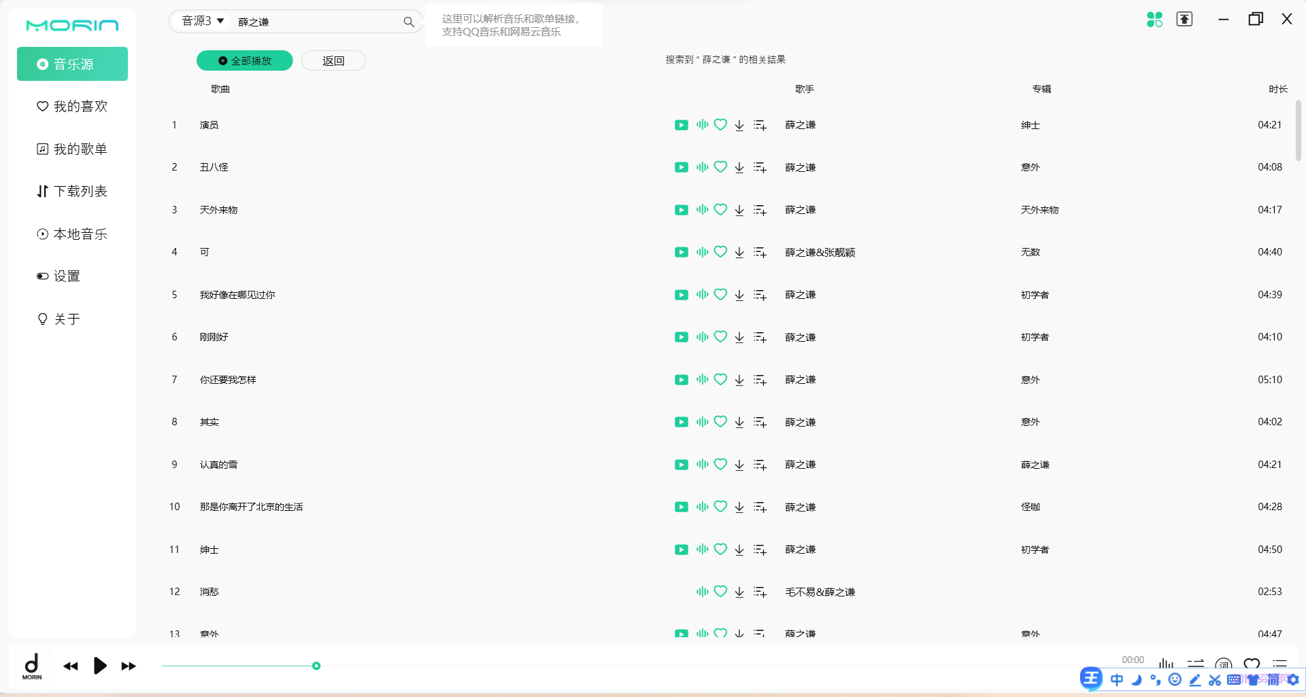Toggle Chinese input mode 中 in taskbar

pyautogui.click(x=1118, y=679)
